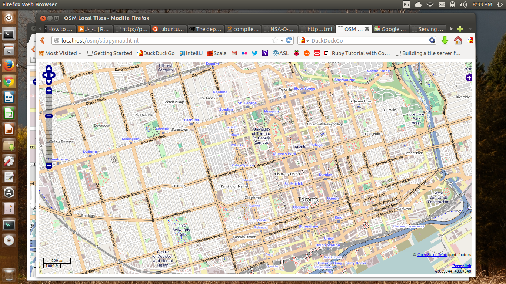Viewport: 506px width, 284px height.
Task: Switch to the 'J-_-L | R...' tab
Action: 95,29
